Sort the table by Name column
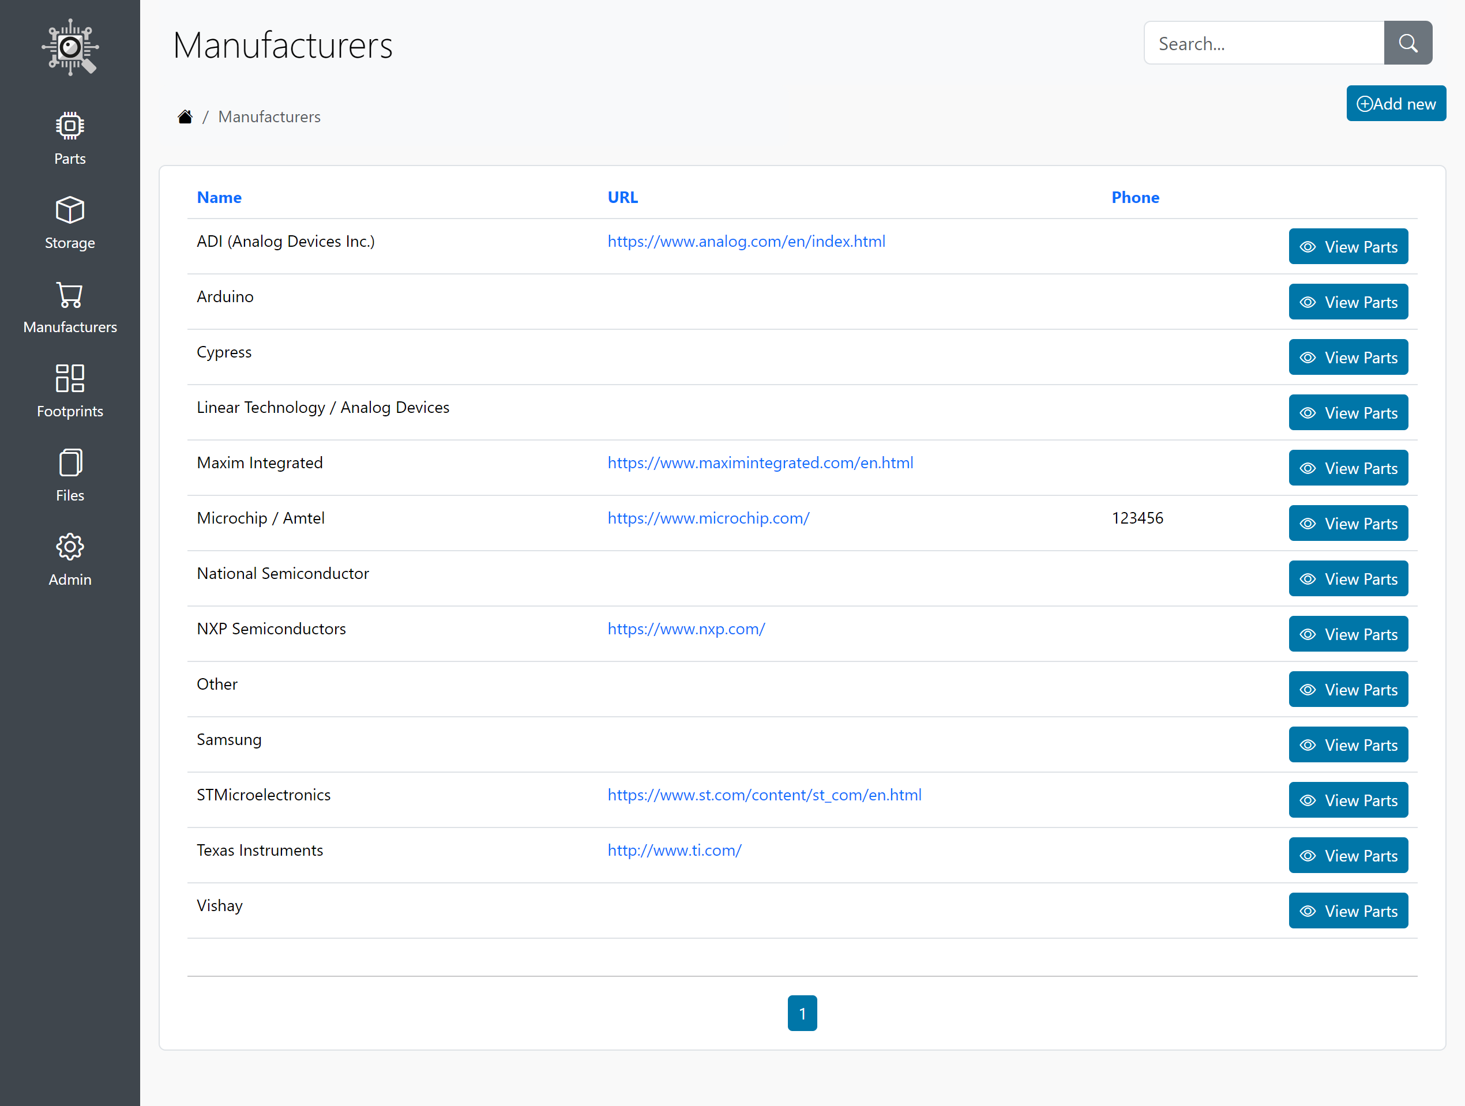Viewport: 1465px width, 1106px height. [x=219, y=197]
